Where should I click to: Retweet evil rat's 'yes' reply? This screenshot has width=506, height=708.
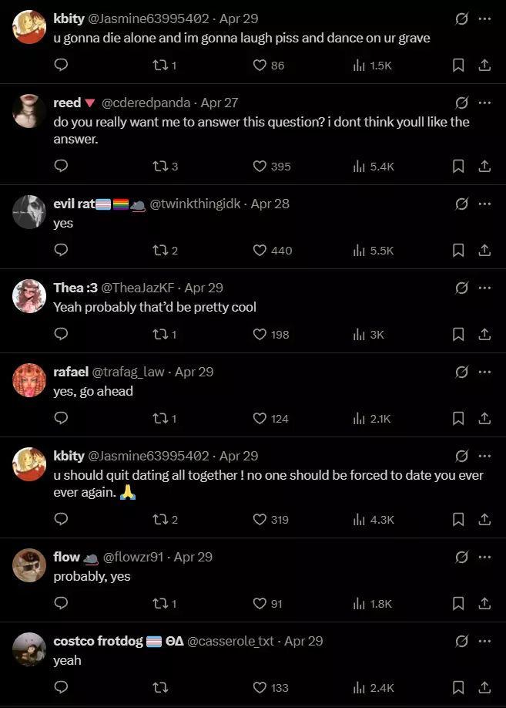click(160, 250)
